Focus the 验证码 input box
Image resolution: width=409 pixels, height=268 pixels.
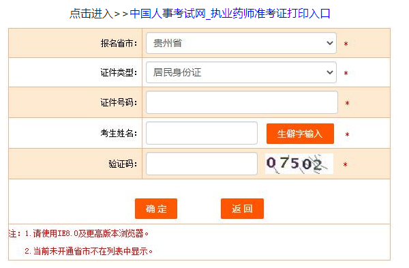click(202, 164)
